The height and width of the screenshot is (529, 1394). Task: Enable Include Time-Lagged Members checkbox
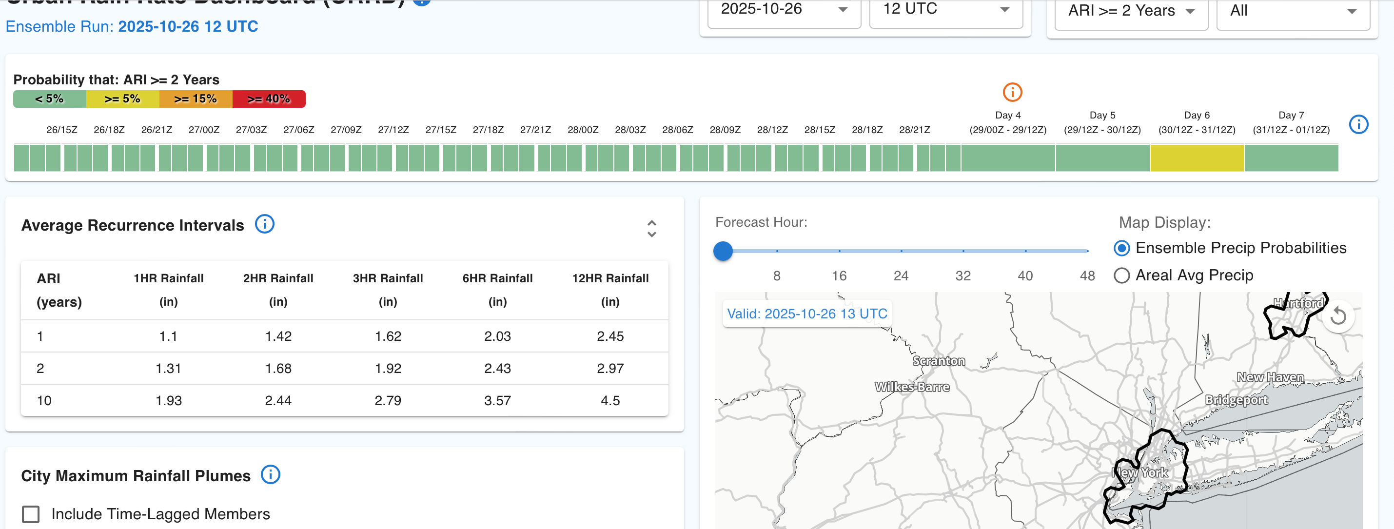pyautogui.click(x=31, y=513)
